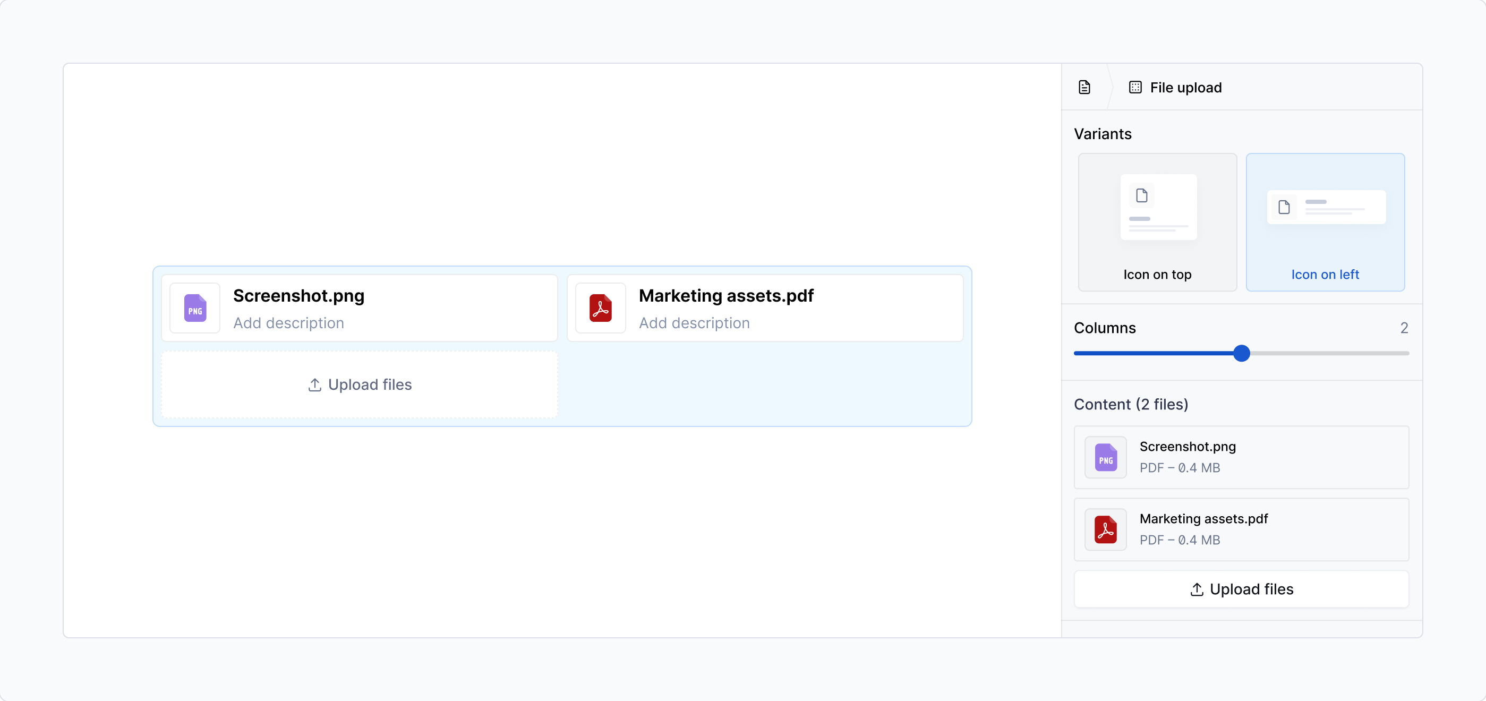Click Add description under Screenshot.png
Image resolution: width=1486 pixels, height=701 pixels.
point(288,323)
